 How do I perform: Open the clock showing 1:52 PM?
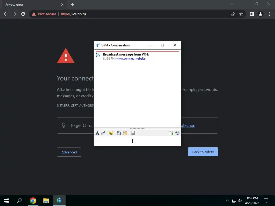click(252, 201)
